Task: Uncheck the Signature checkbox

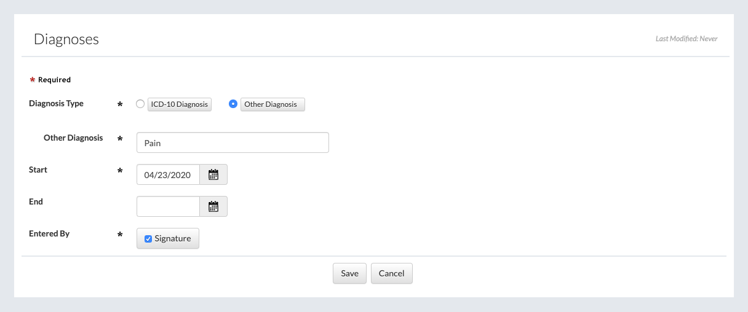Action: [x=148, y=239]
